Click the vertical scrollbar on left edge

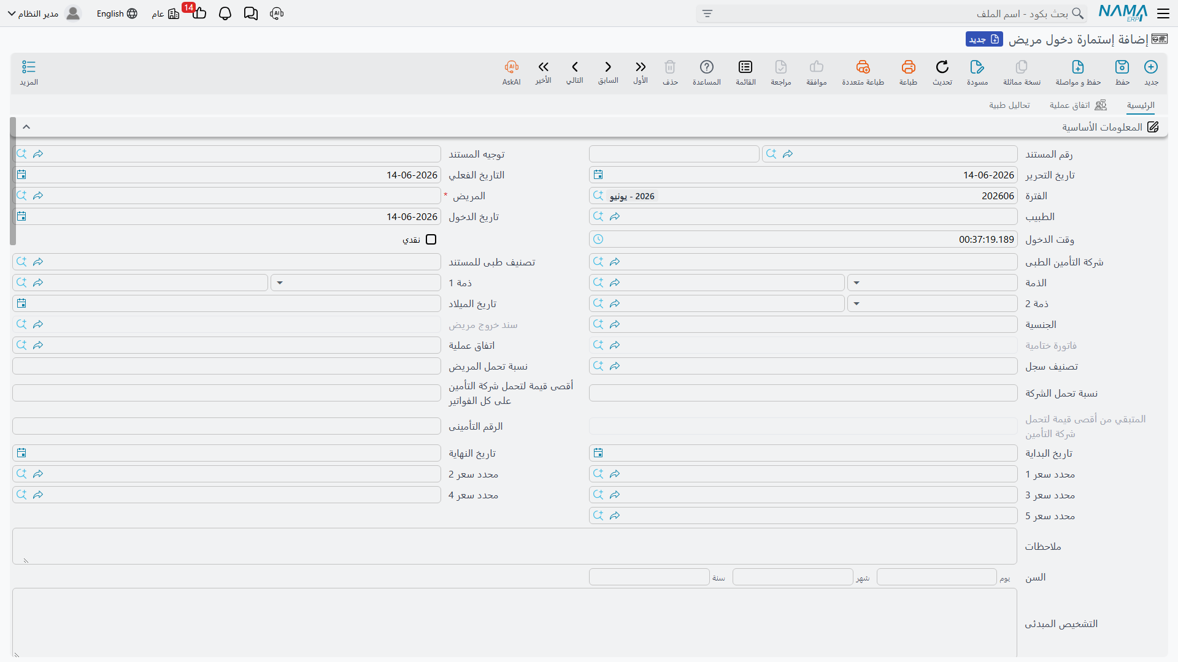tap(13, 181)
